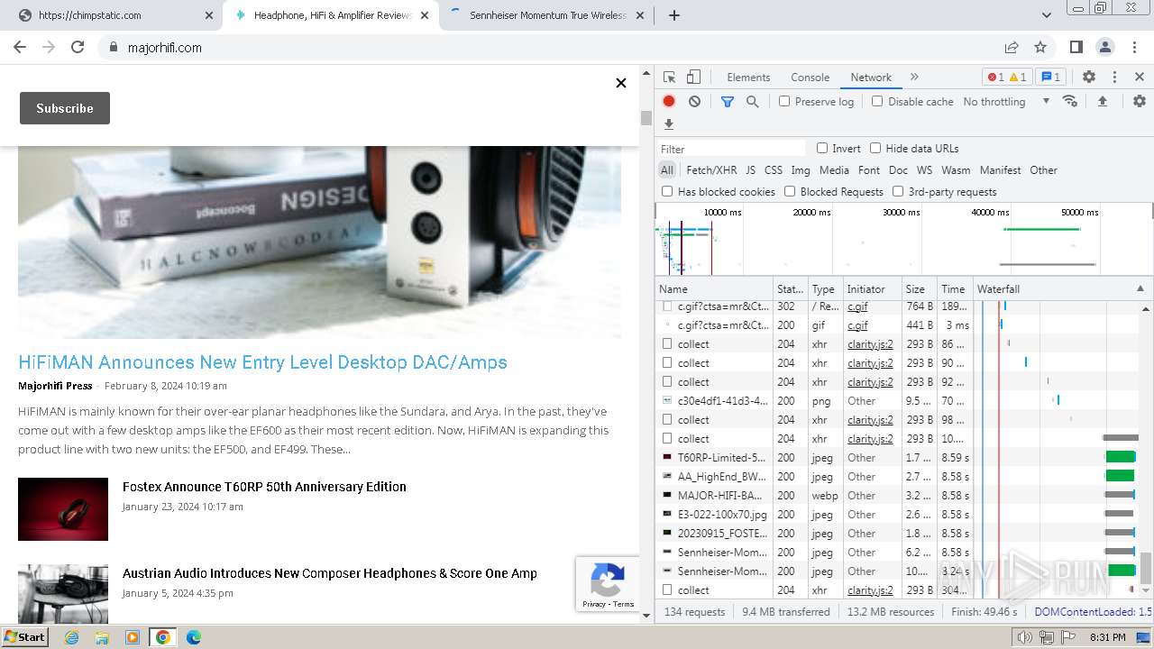The image size is (1154, 649).
Task: Clear the network log
Action: (694, 102)
